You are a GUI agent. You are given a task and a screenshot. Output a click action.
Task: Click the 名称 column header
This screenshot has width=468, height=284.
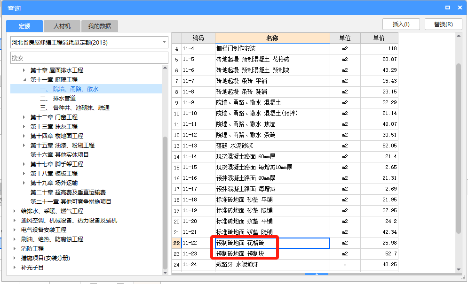tap(272, 38)
